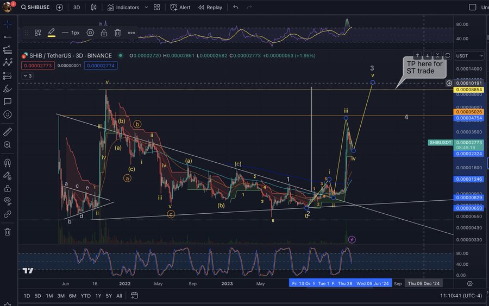The width and height of the screenshot is (489, 306).
Task: Show All data range
Action: [x=119, y=296]
